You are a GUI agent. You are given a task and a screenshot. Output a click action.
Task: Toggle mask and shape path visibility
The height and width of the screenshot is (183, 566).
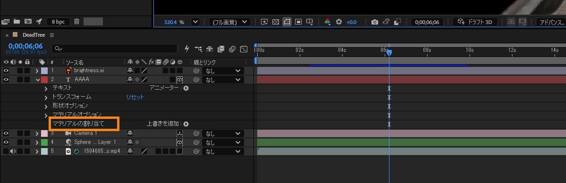pos(287,22)
